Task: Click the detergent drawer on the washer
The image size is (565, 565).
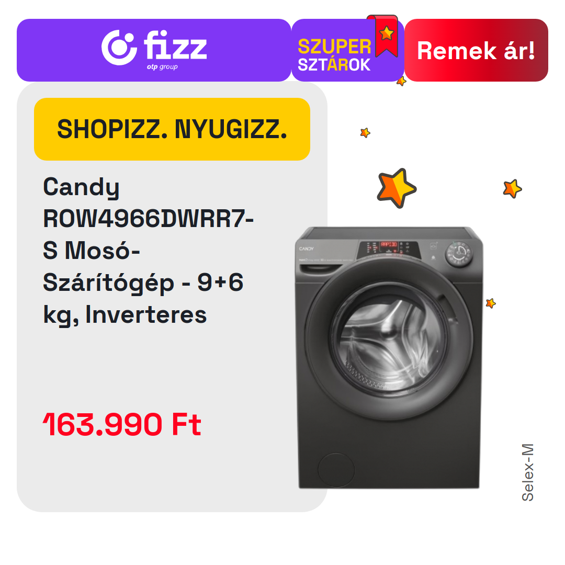Action: pos(321,268)
